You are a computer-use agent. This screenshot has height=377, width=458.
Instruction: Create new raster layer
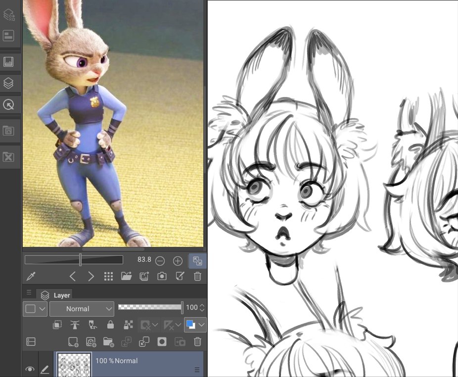pos(73,342)
